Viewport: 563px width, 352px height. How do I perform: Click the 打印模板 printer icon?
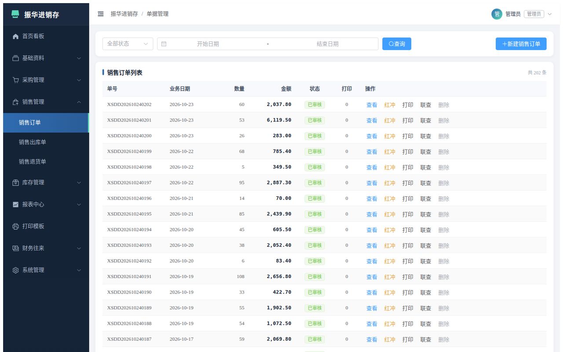pos(15,226)
